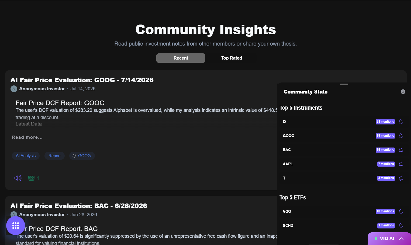Select the 21 mentions badge for O
This screenshot has height=245, width=411.
click(385, 122)
